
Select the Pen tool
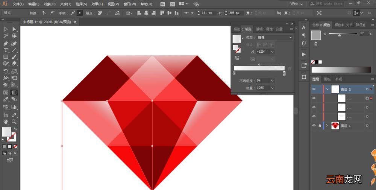[6, 44]
